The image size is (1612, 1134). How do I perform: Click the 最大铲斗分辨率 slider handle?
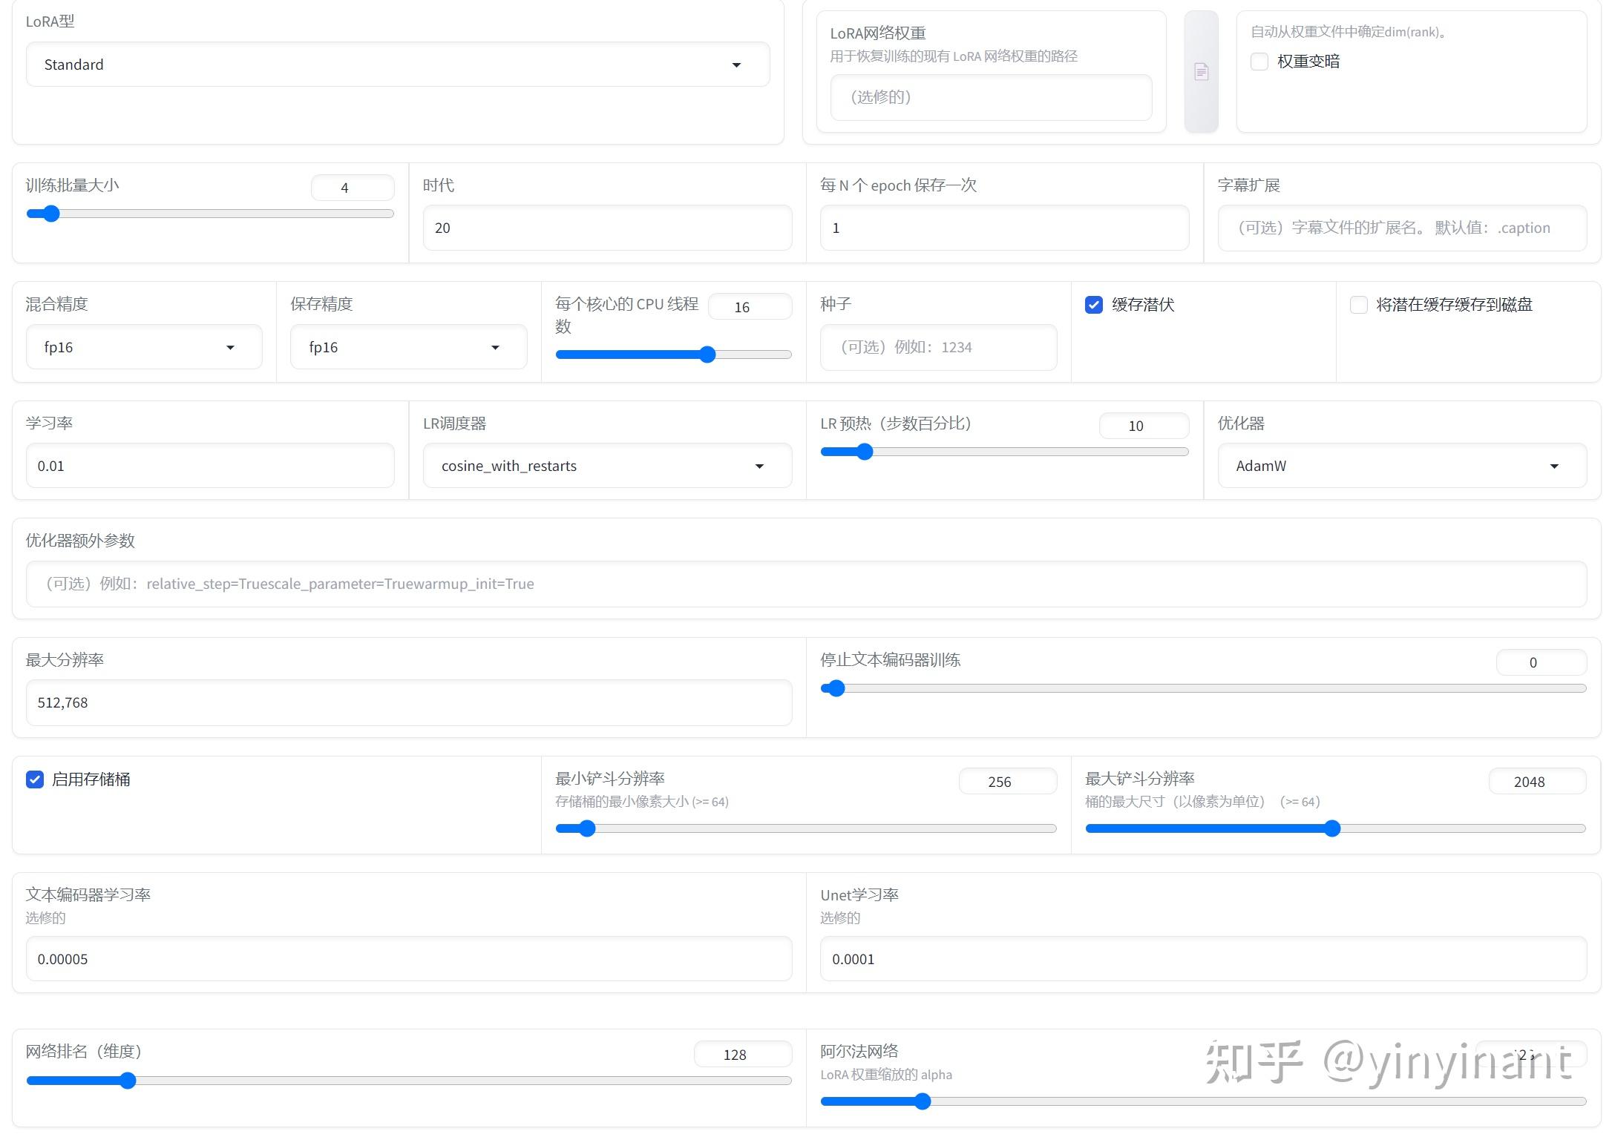pyautogui.click(x=1332, y=828)
